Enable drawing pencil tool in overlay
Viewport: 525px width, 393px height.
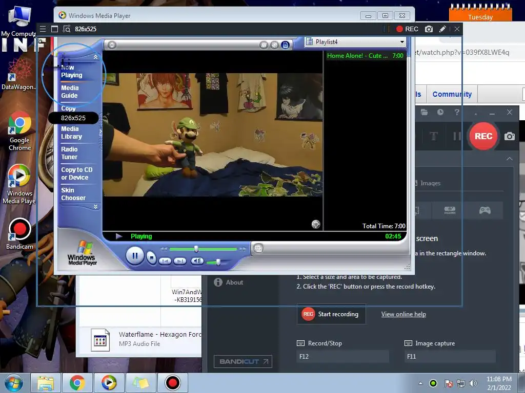(x=442, y=29)
